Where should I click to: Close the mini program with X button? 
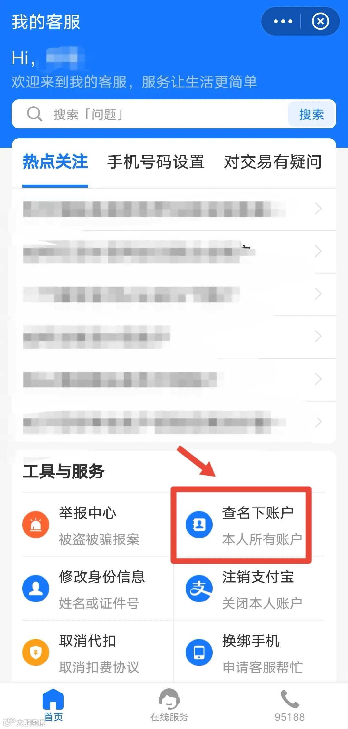320,22
